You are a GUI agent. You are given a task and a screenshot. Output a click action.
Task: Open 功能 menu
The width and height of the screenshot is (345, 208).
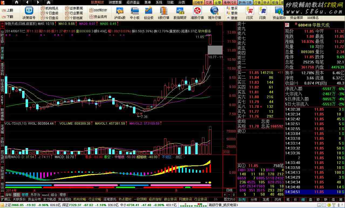pos(170,2)
